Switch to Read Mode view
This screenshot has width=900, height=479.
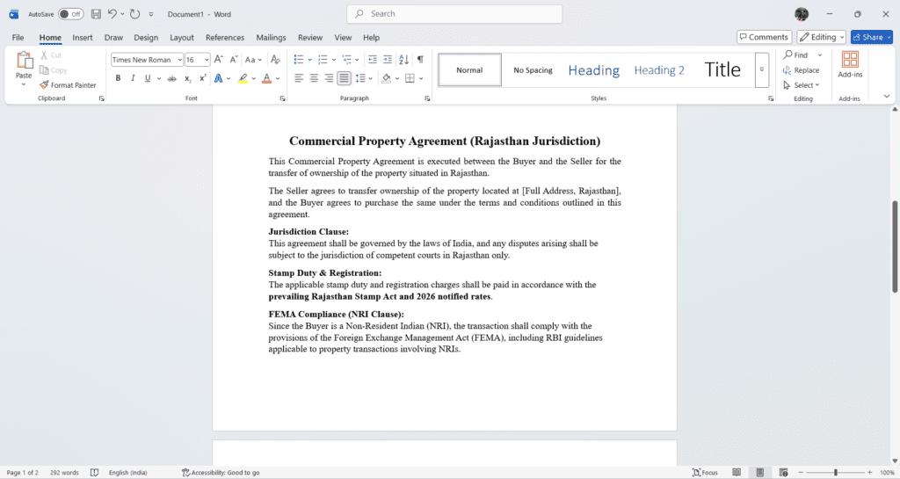tap(737, 472)
